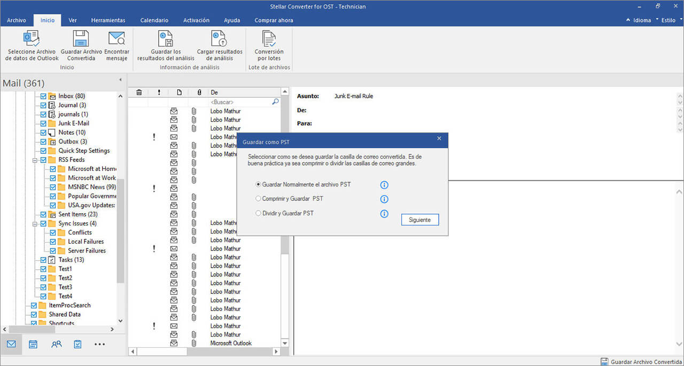The image size is (684, 366).
Task: Click info icon beside Comprimir y Guardar PST
Action: point(384,199)
